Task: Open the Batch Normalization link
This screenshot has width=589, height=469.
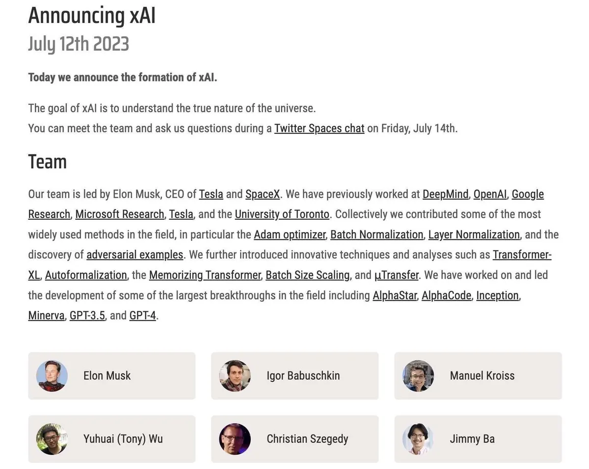Action: click(x=376, y=234)
